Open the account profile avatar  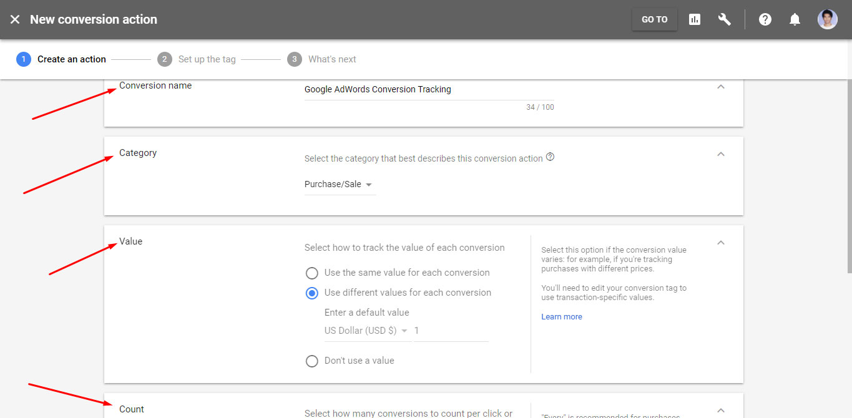click(828, 19)
